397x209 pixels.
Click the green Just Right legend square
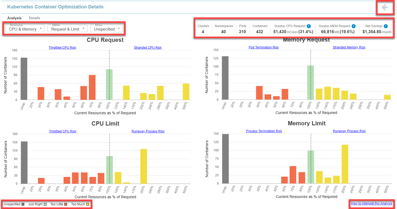(x=45, y=204)
